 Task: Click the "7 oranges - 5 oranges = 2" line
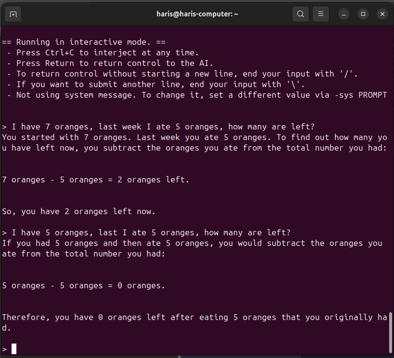95,179
